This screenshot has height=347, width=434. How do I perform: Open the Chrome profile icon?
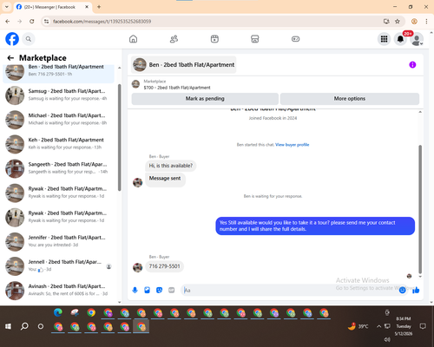[414, 22]
